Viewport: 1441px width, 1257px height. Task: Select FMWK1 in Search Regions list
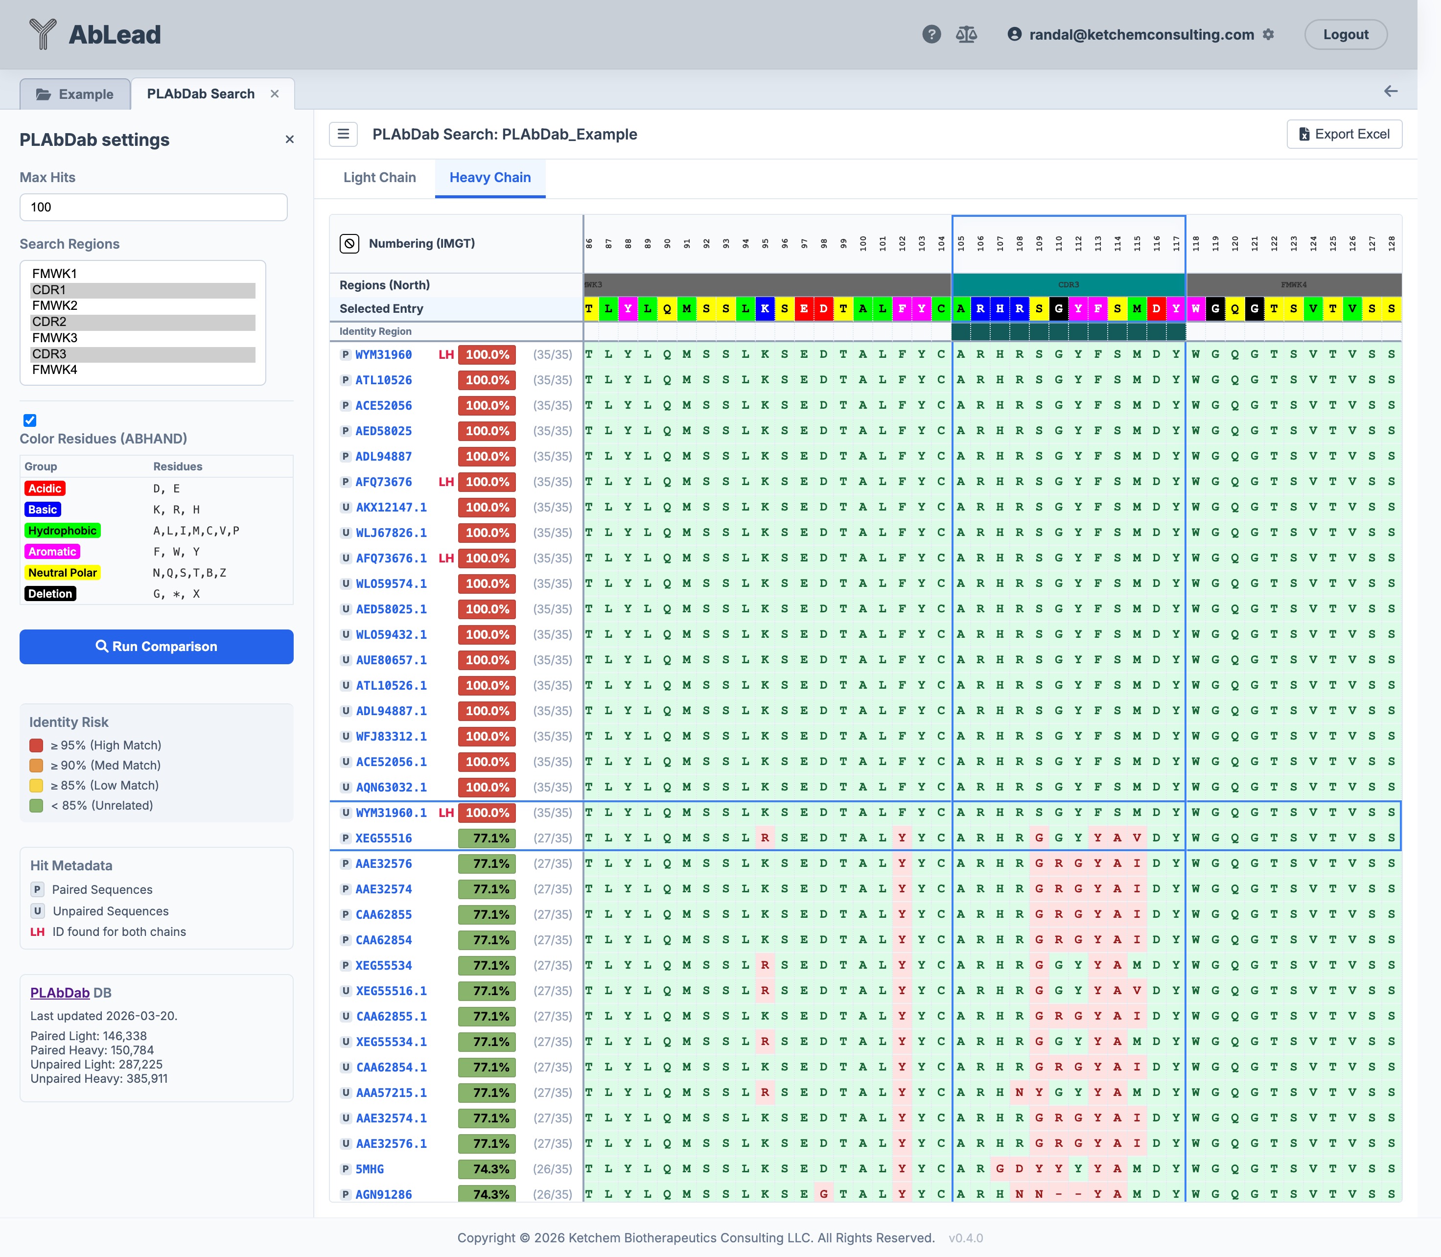(x=54, y=274)
